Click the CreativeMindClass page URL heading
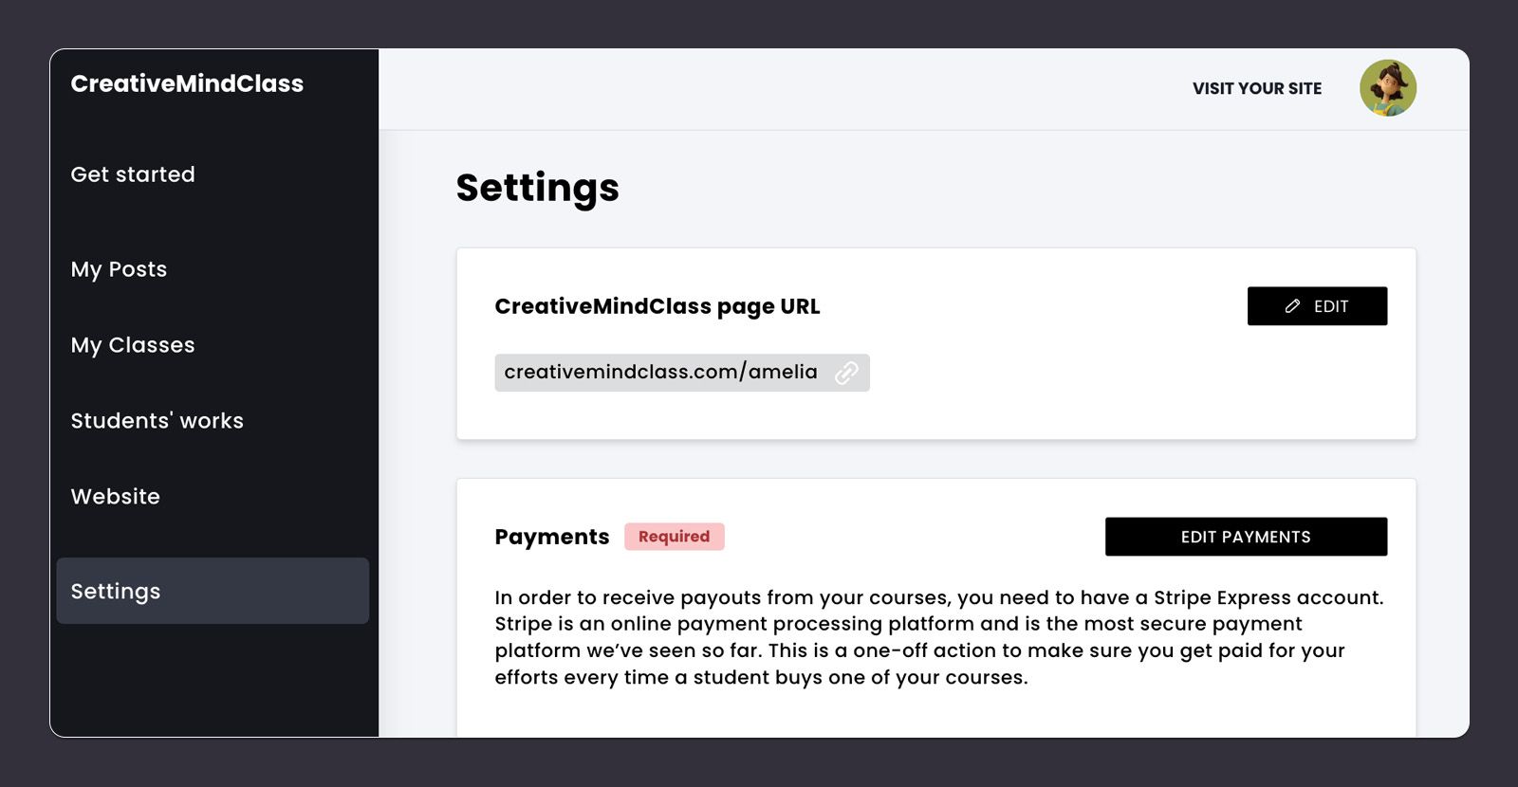 point(657,306)
